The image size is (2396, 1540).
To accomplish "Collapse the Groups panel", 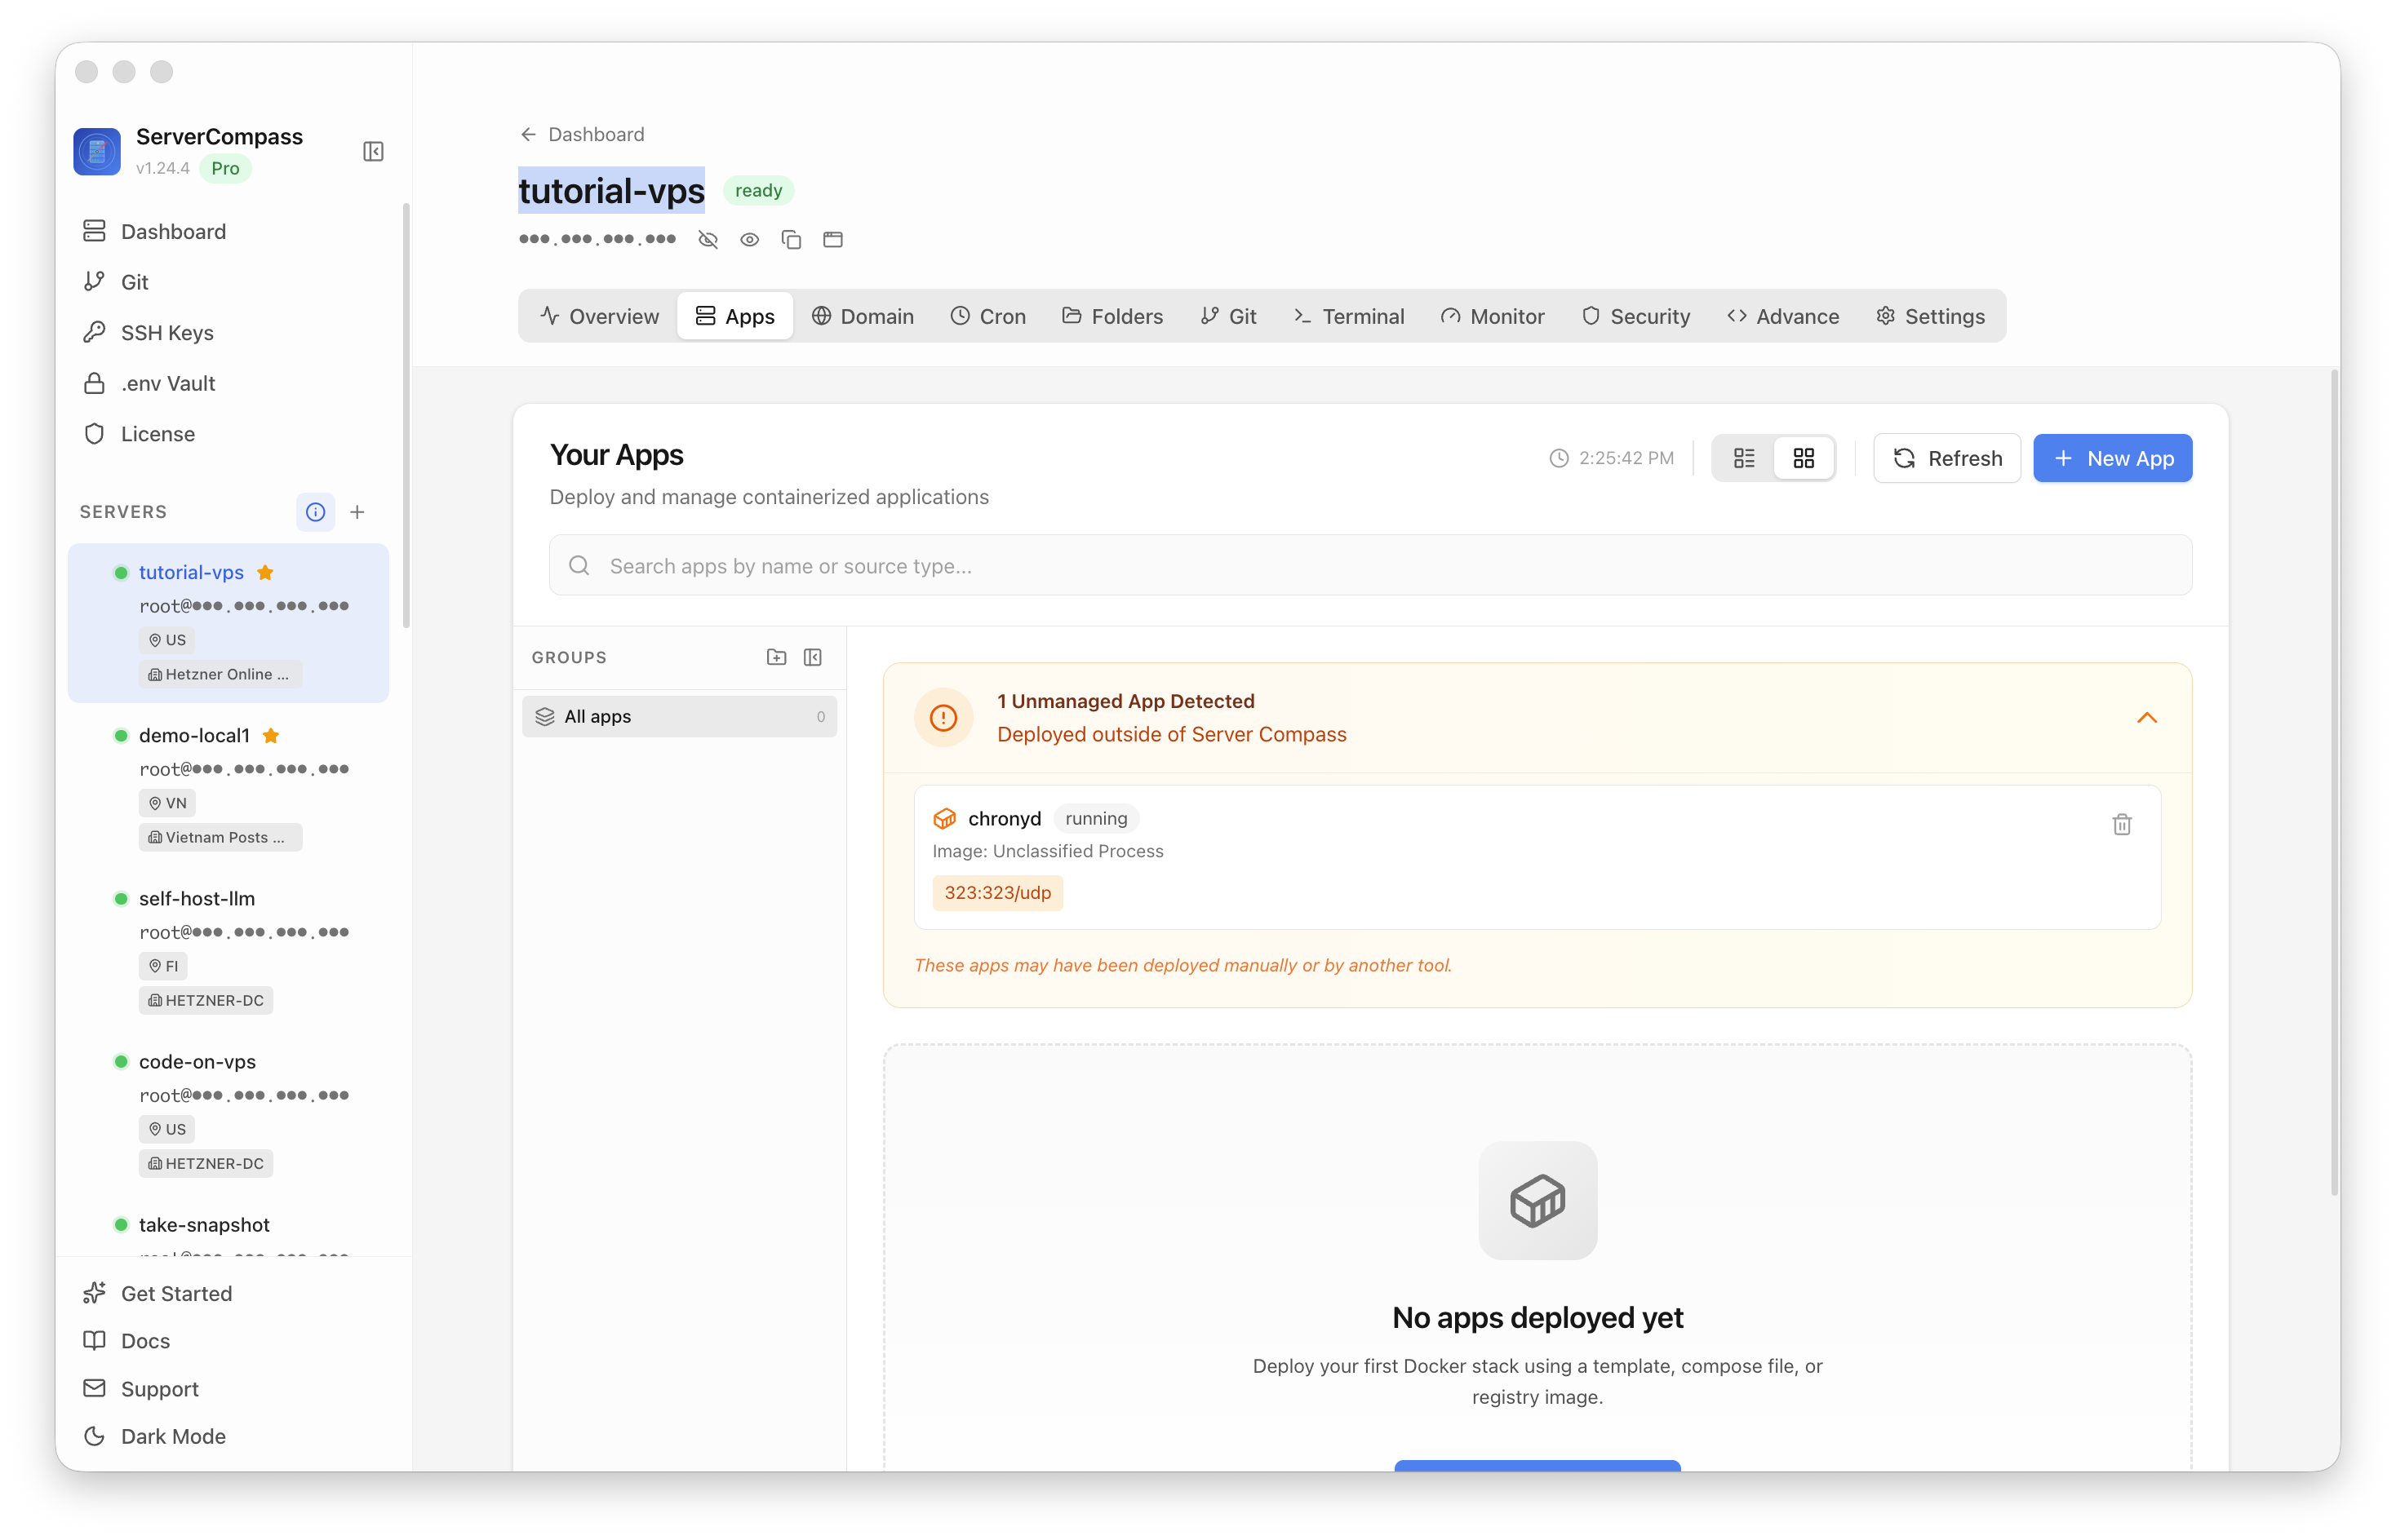I will (812, 657).
